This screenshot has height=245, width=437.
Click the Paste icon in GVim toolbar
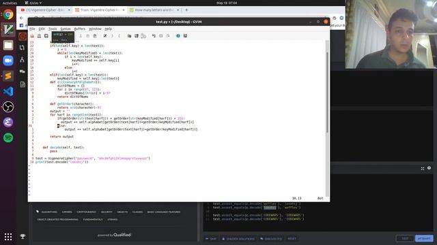pyautogui.click(x=95, y=36)
